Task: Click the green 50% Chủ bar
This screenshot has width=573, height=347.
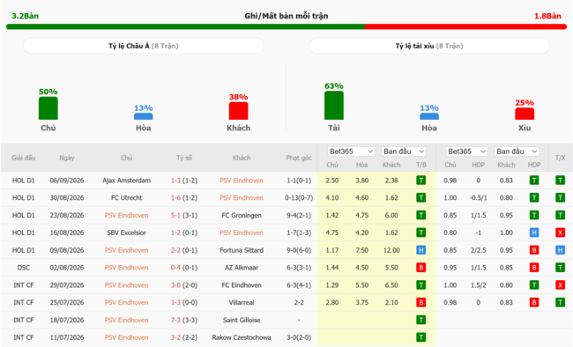Action: tap(48, 108)
